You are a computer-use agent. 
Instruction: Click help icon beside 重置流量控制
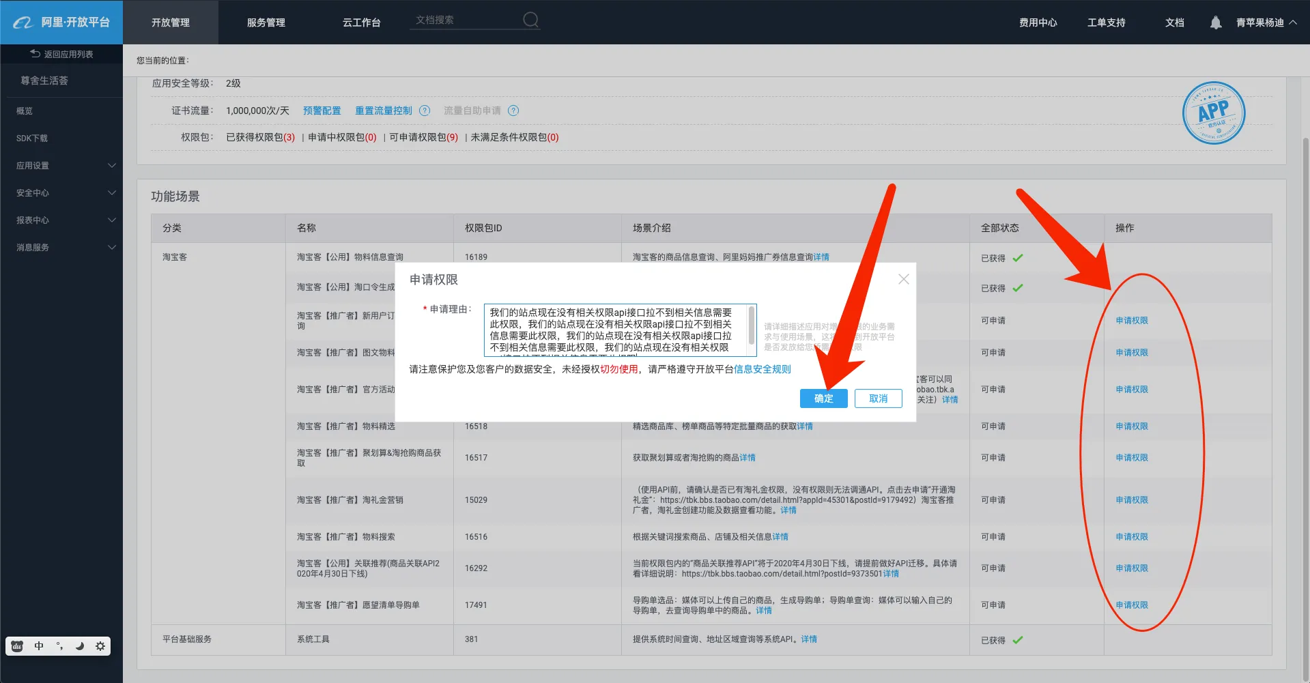pos(425,111)
